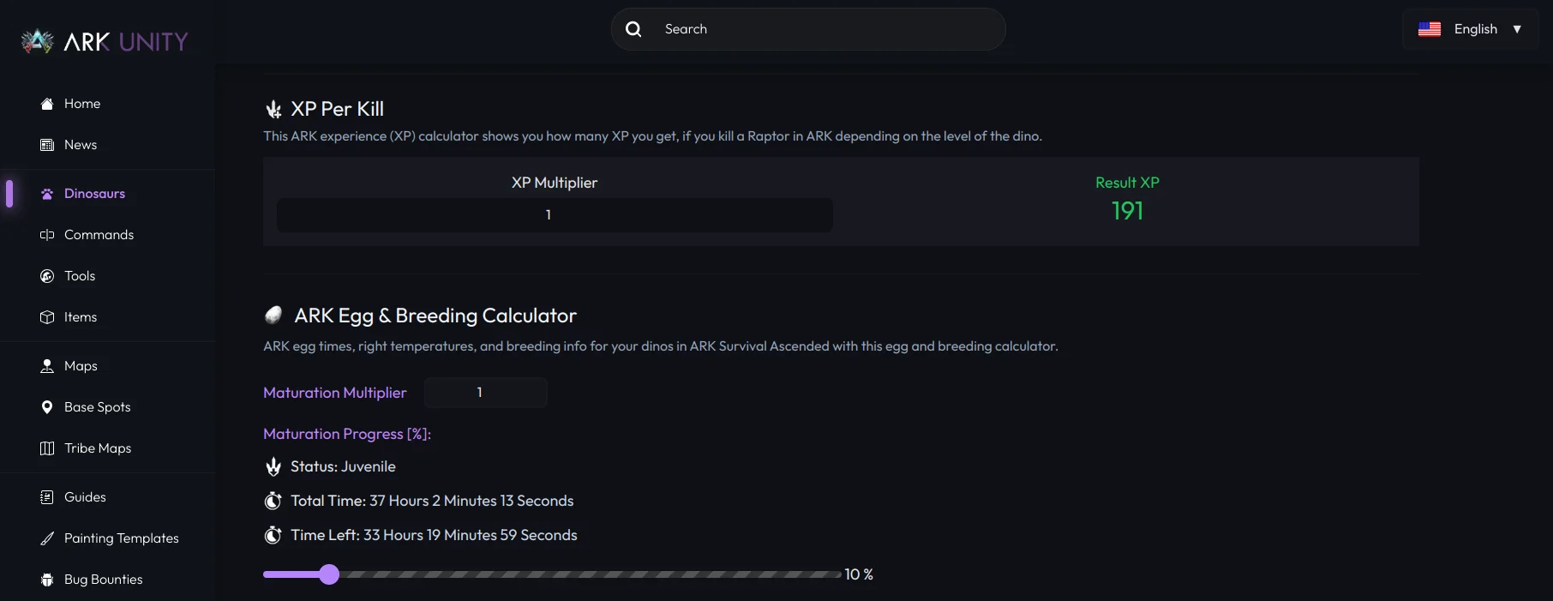1553x601 pixels.
Task: Focus the XP Multiplier input field
Action: [555, 215]
